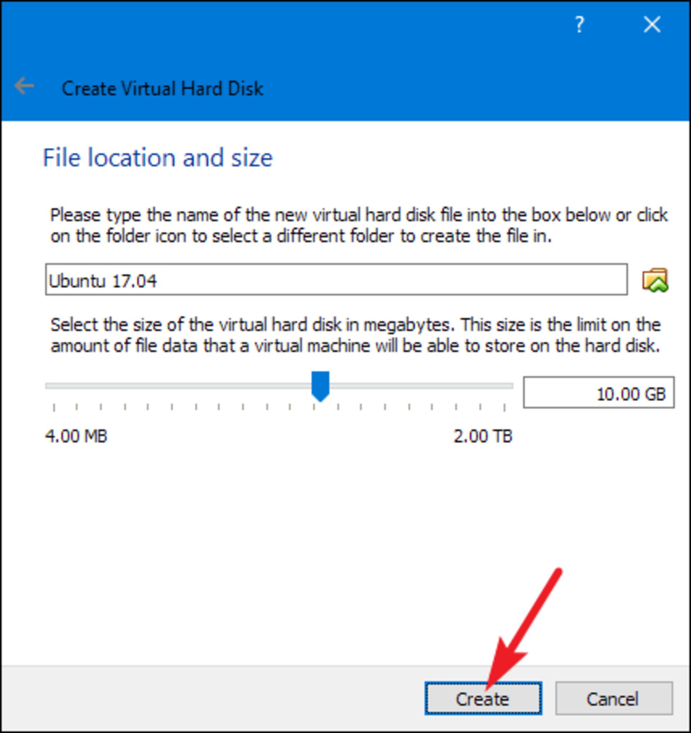691x733 pixels.
Task: Click the Create button
Action: pos(483,698)
